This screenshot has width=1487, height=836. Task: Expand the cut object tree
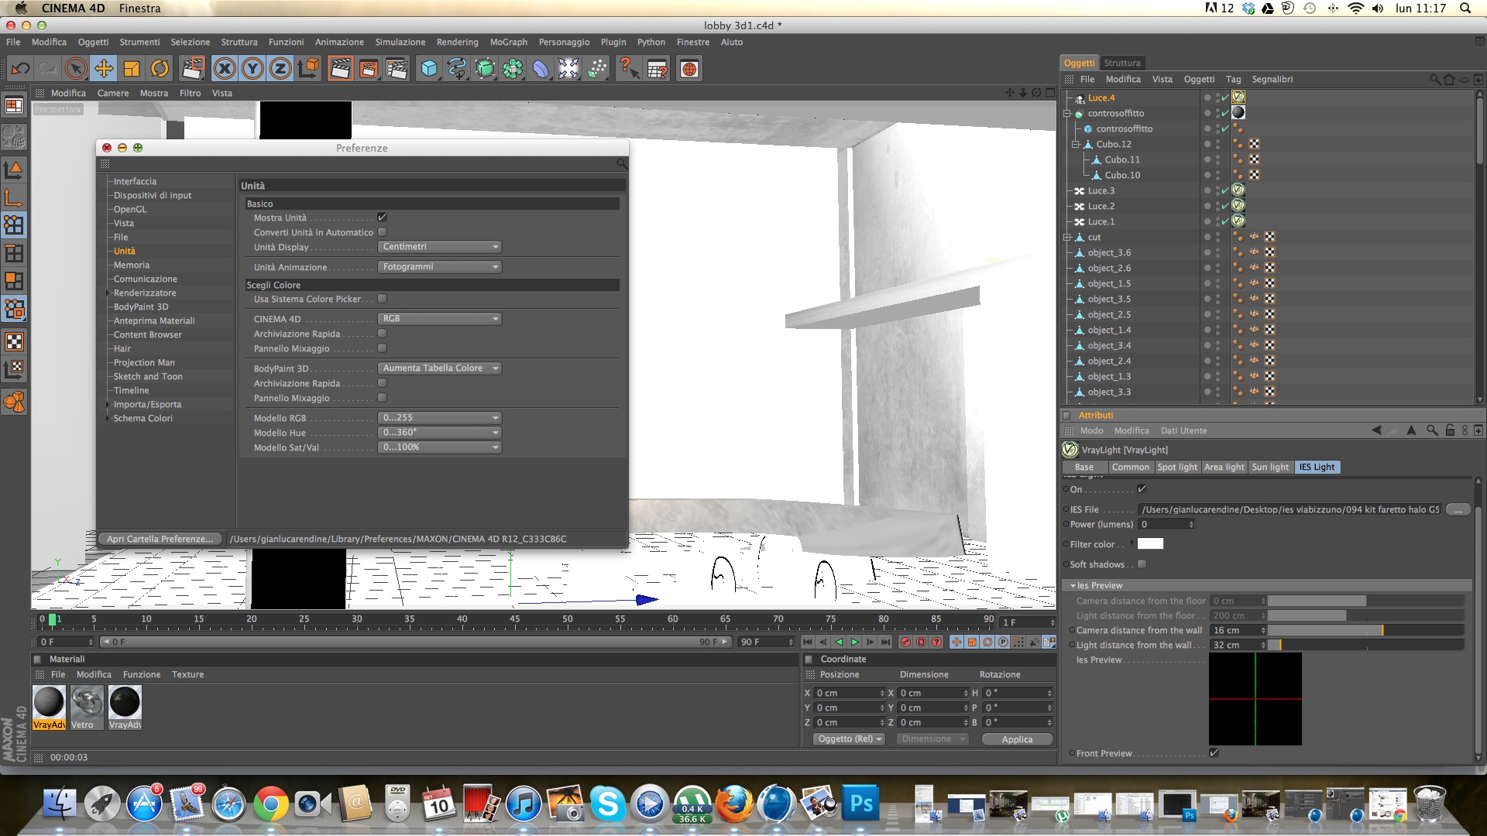1067,238
